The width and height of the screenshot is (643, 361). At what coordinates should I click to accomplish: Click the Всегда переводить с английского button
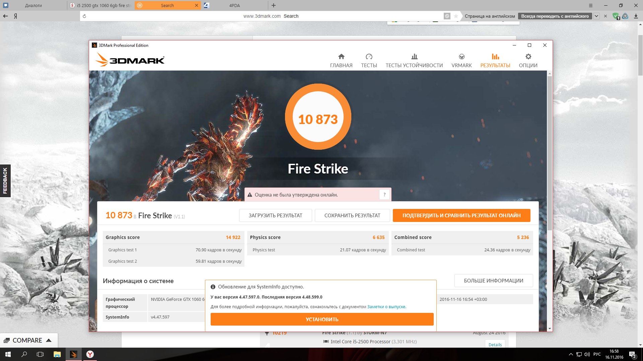pyautogui.click(x=555, y=16)
